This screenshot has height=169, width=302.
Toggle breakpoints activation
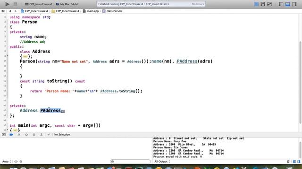(x=11, y=135)
